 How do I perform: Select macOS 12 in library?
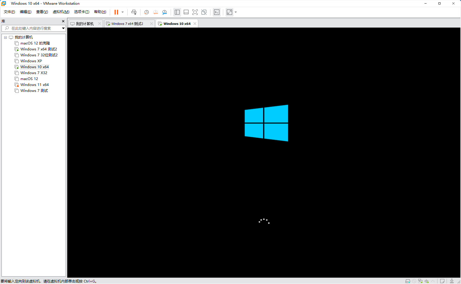29,79
